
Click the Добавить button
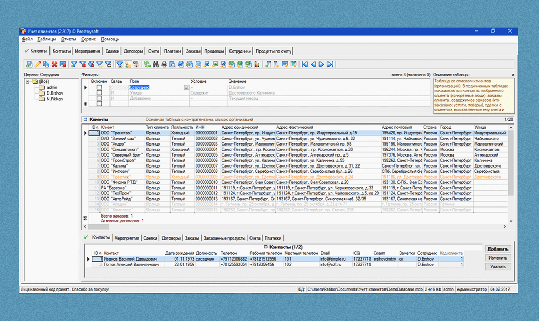click(498, 249)
